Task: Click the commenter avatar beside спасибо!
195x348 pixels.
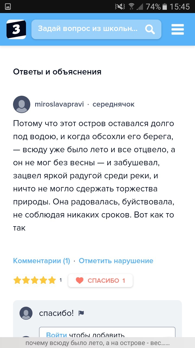Action: (x=26, y=313)
